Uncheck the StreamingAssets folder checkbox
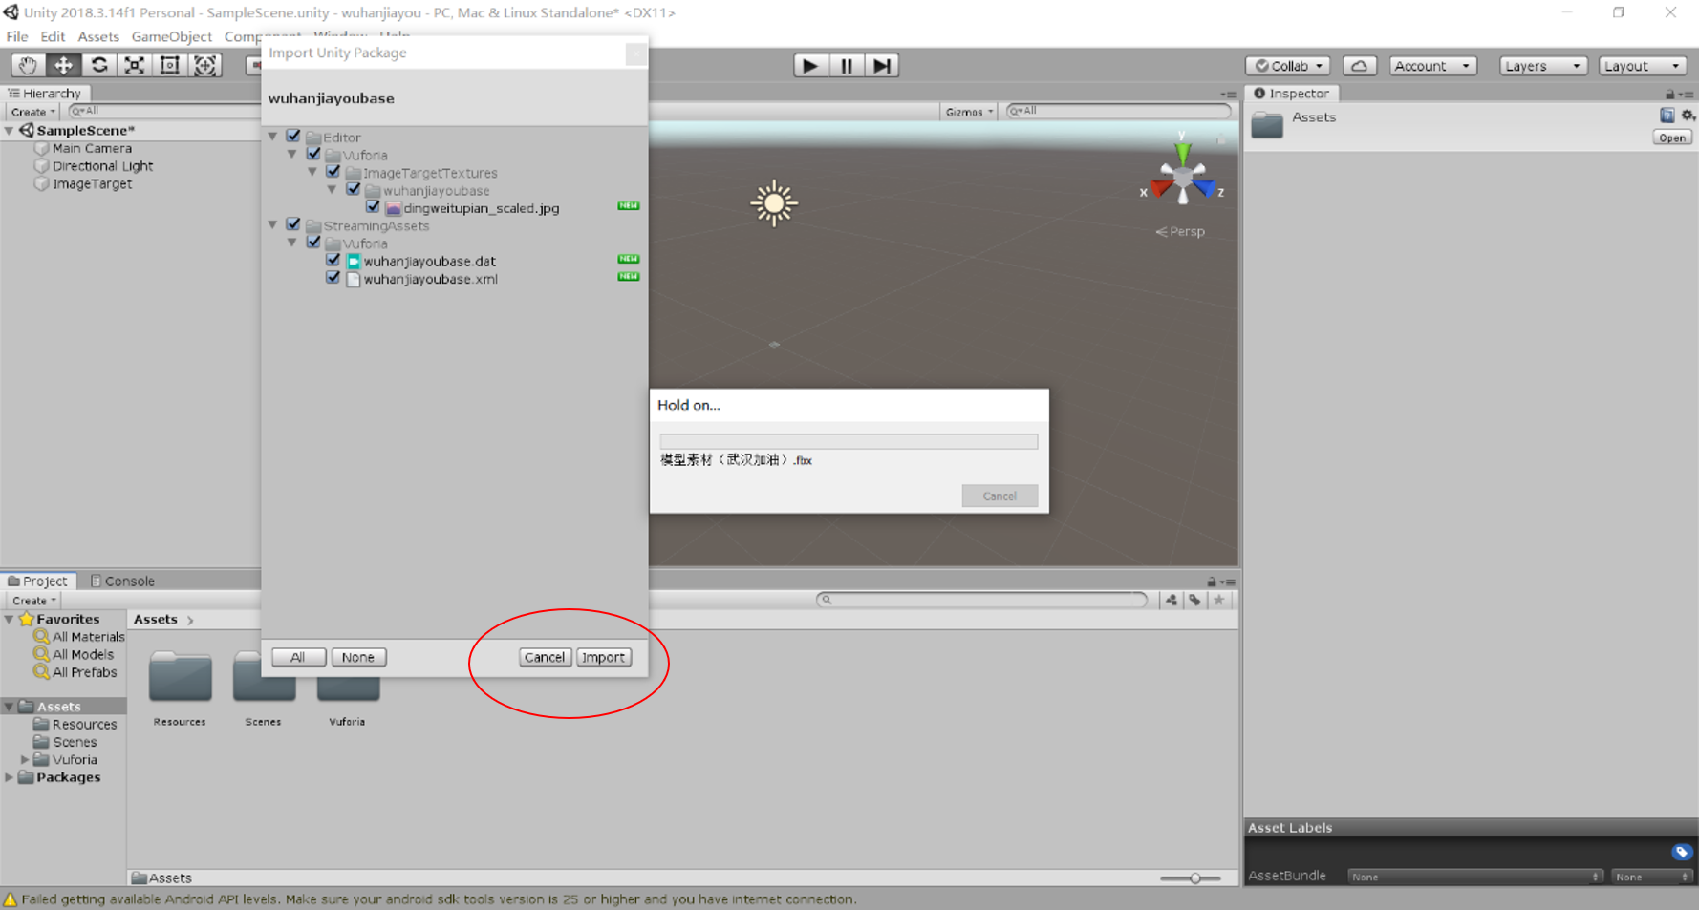 (293, 225)
